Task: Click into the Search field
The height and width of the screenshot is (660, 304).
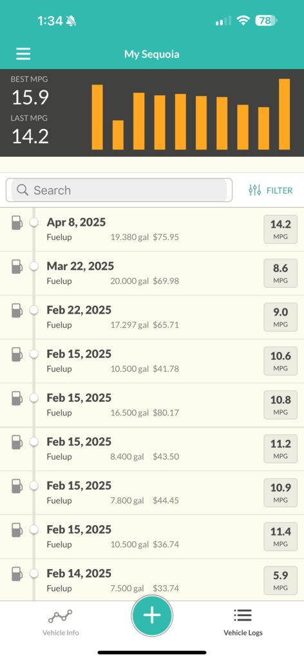Action: 119,190
